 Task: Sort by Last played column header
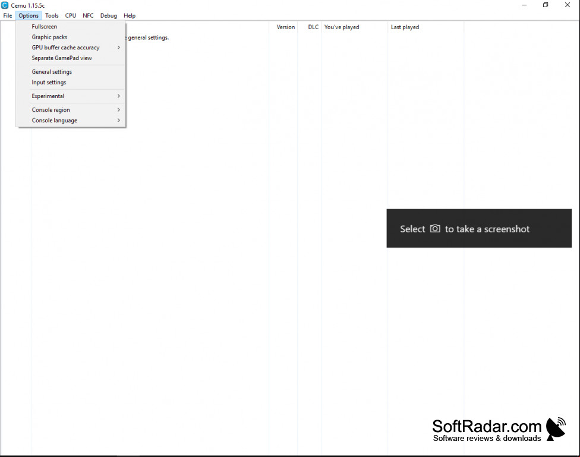click(425, 27)
